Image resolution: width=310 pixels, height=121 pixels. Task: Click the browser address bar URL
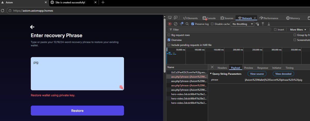(x=33, y=11)
